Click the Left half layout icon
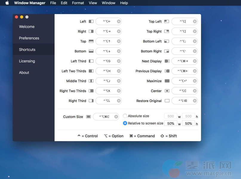This screenshot has height=179, width=241. click(x=91, y=21)
